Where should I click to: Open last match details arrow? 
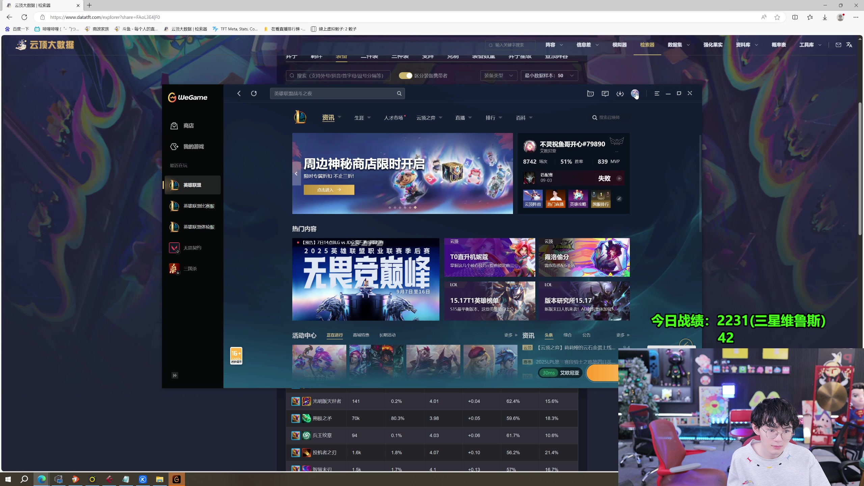pos(619,179)
